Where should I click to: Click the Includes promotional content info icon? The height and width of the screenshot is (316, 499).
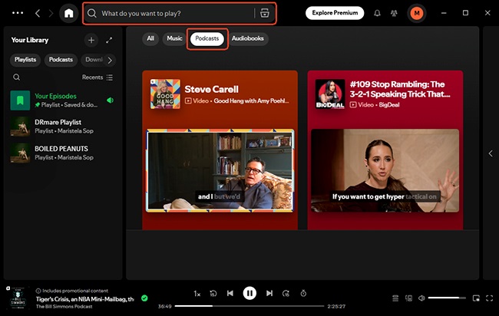pos(38,291)
